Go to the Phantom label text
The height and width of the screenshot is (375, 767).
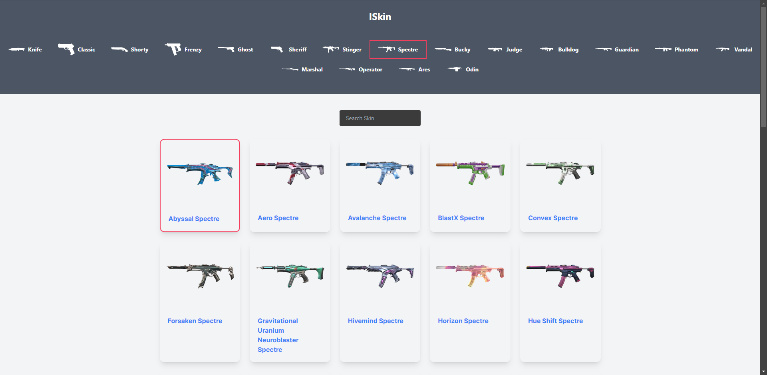(x=686, y=49)
